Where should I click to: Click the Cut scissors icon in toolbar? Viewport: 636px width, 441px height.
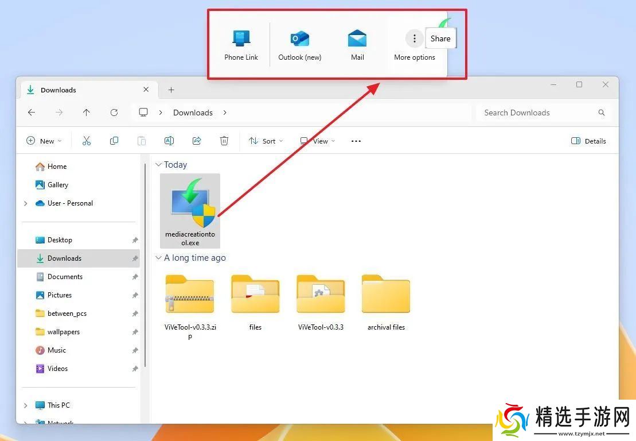coord(87,141)
